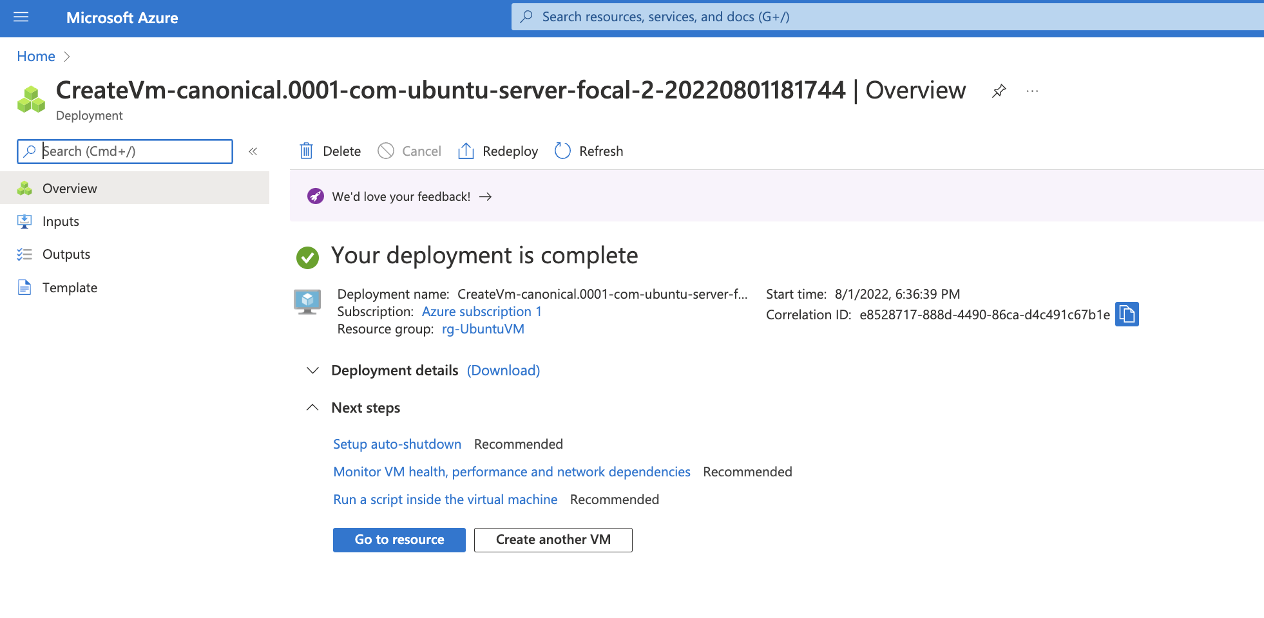Collapse the left sidebar with double chevron
The height and width of the screenshot is (618, 1264).
pos(253,151)
